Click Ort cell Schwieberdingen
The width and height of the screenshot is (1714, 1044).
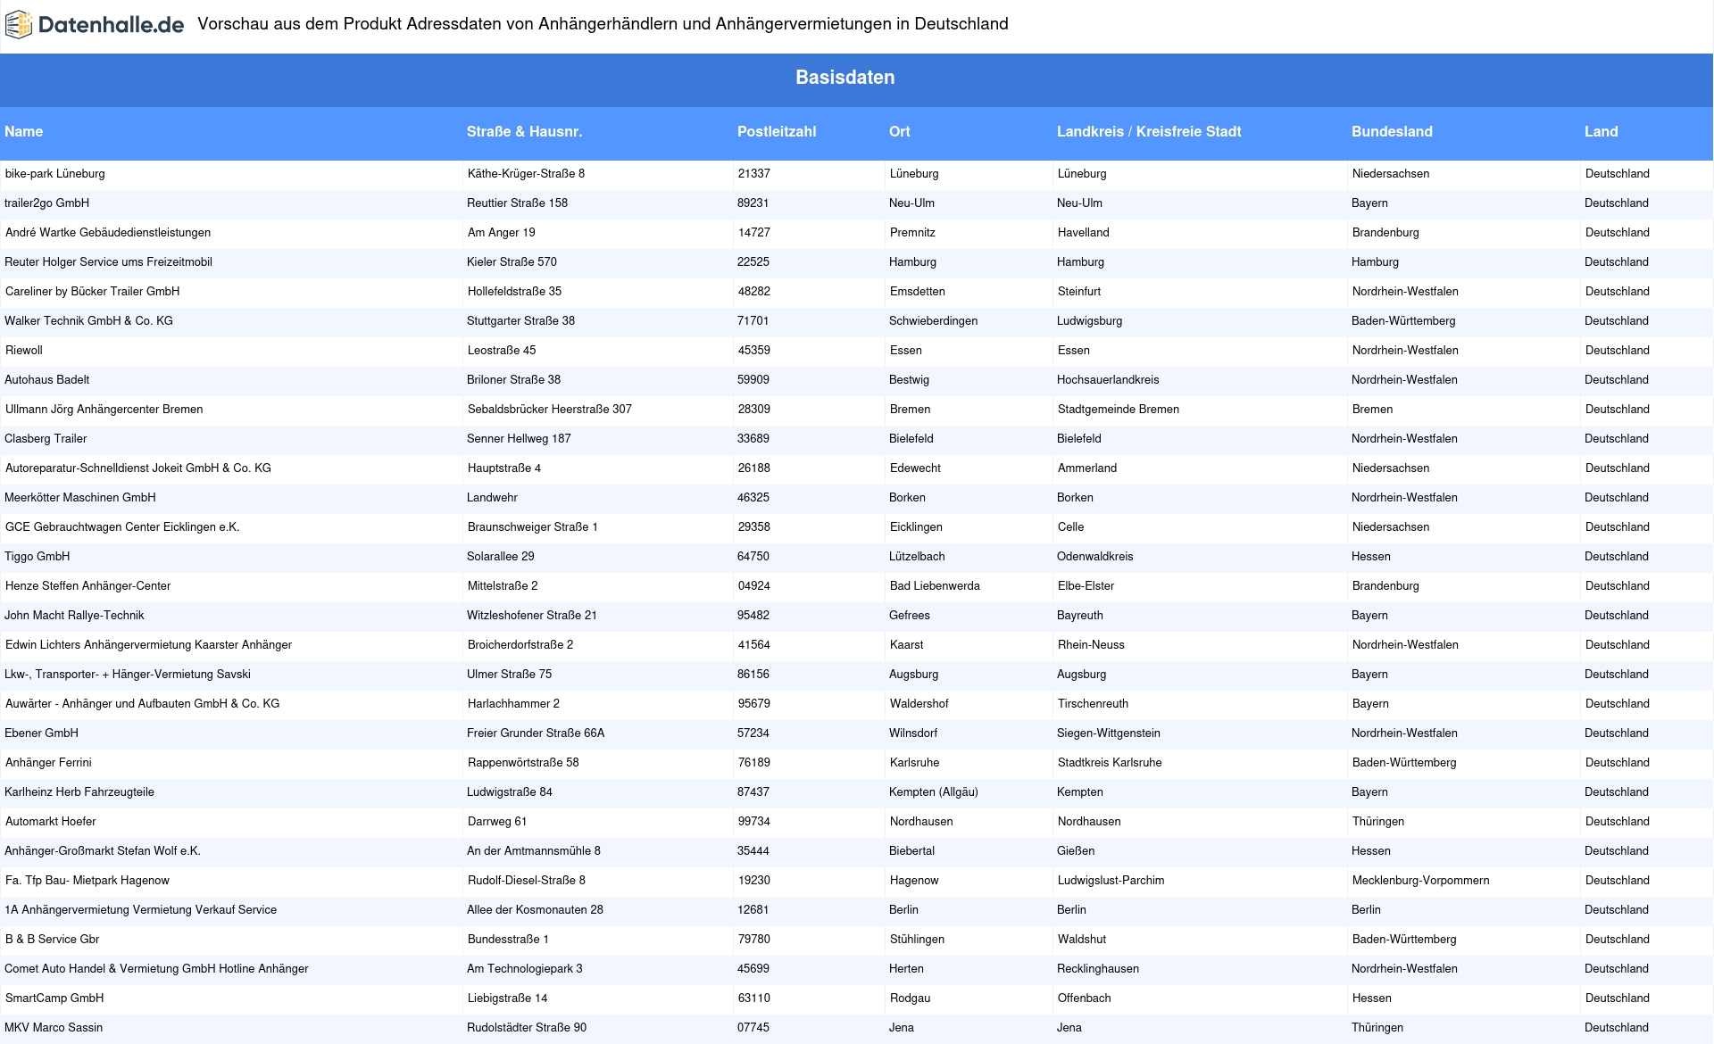(933, 321)
